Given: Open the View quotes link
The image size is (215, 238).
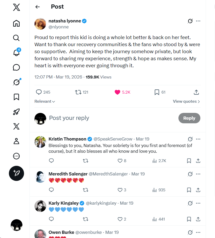Looking at the screenshot, I should click(186, 101).
